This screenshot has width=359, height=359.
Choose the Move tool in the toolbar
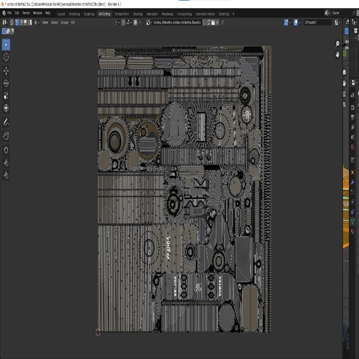[6, 71]
